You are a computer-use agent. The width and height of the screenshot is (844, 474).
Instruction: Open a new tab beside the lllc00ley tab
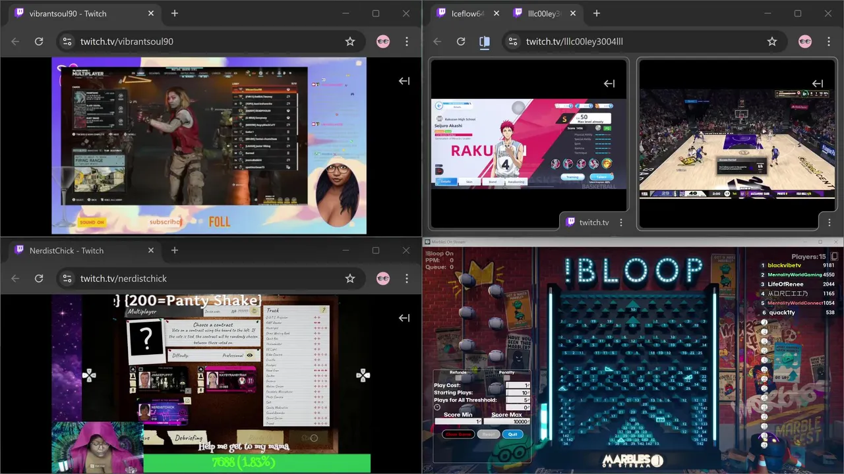(x=597, y=13)
